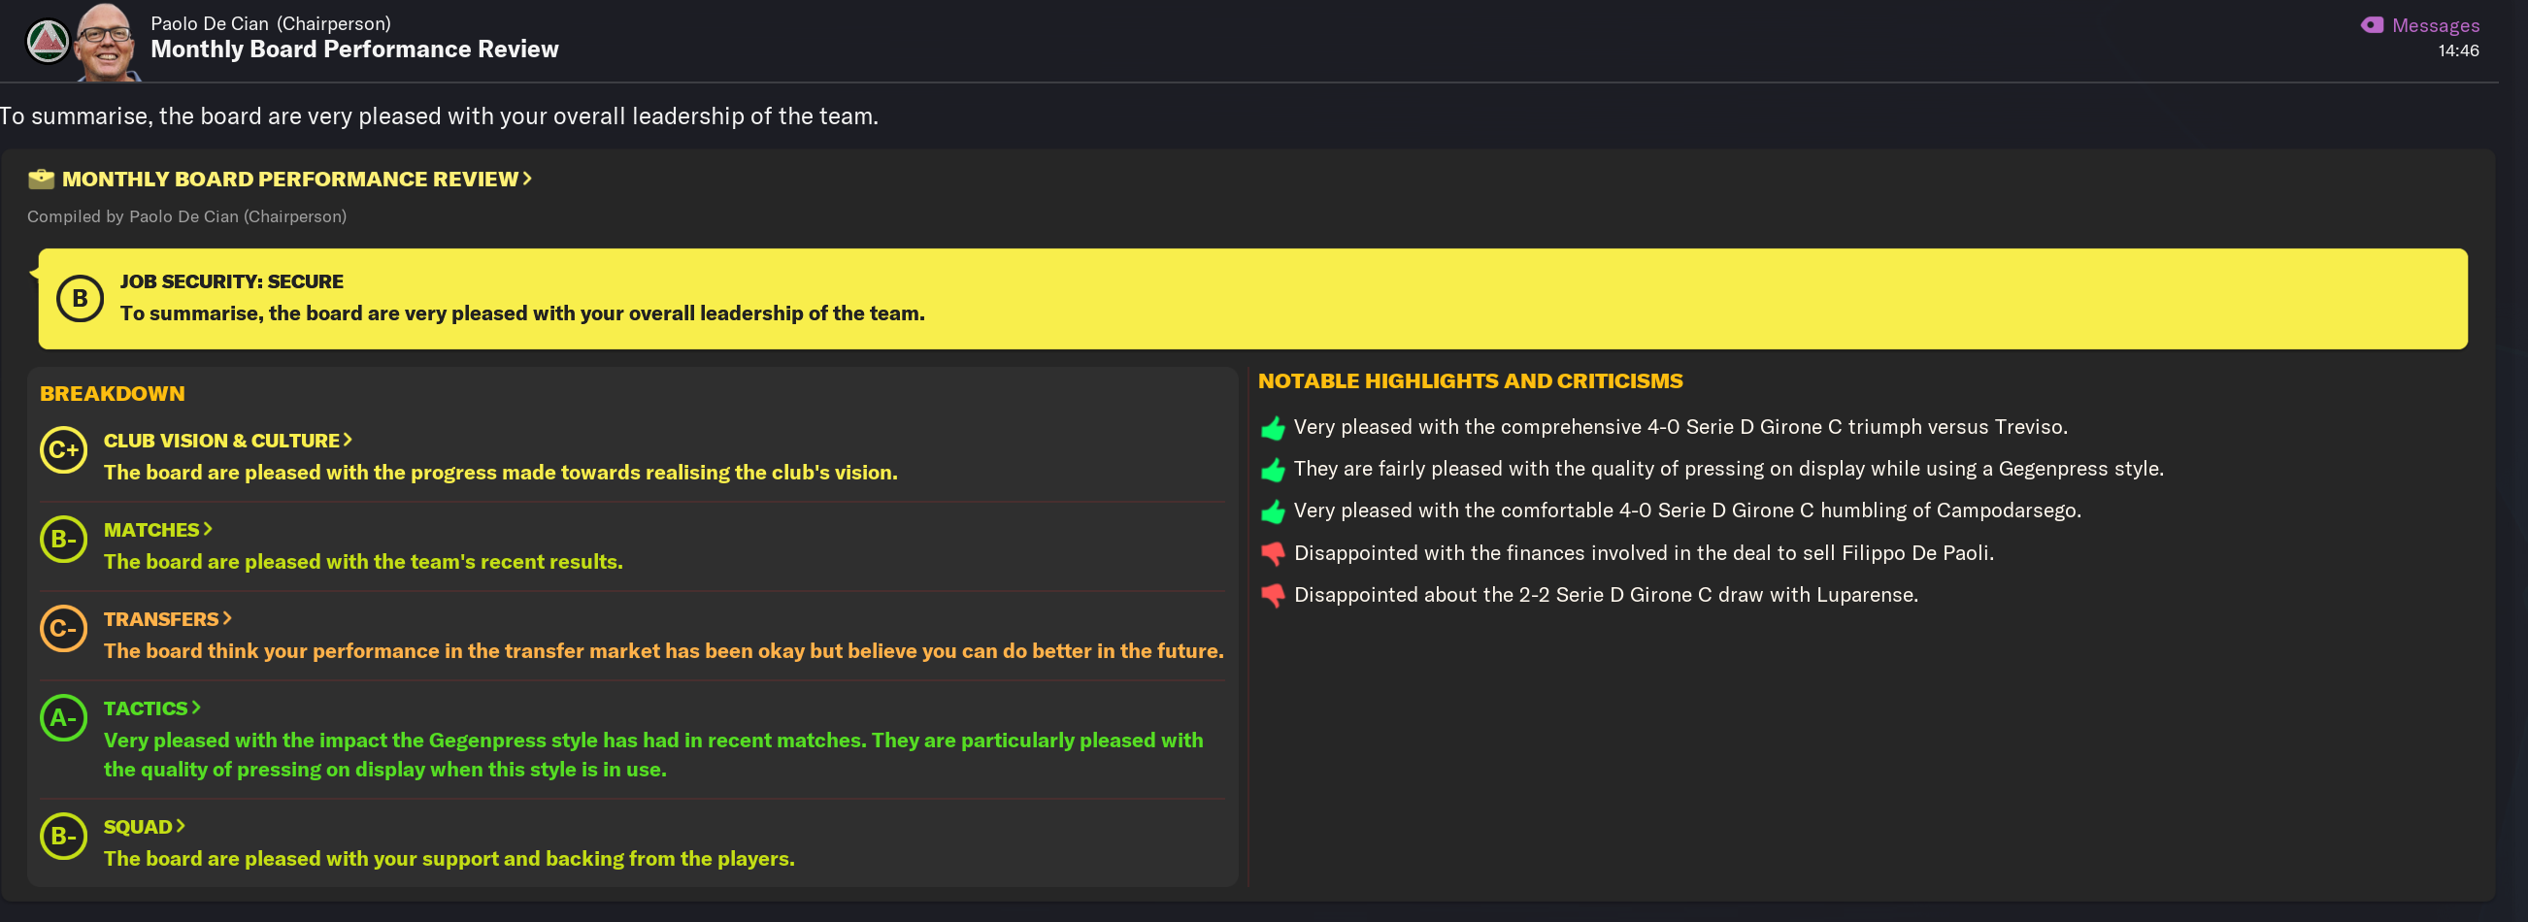Click Paolo De Cian's portrait
2528x922 pixels.
tap(106, 41)
